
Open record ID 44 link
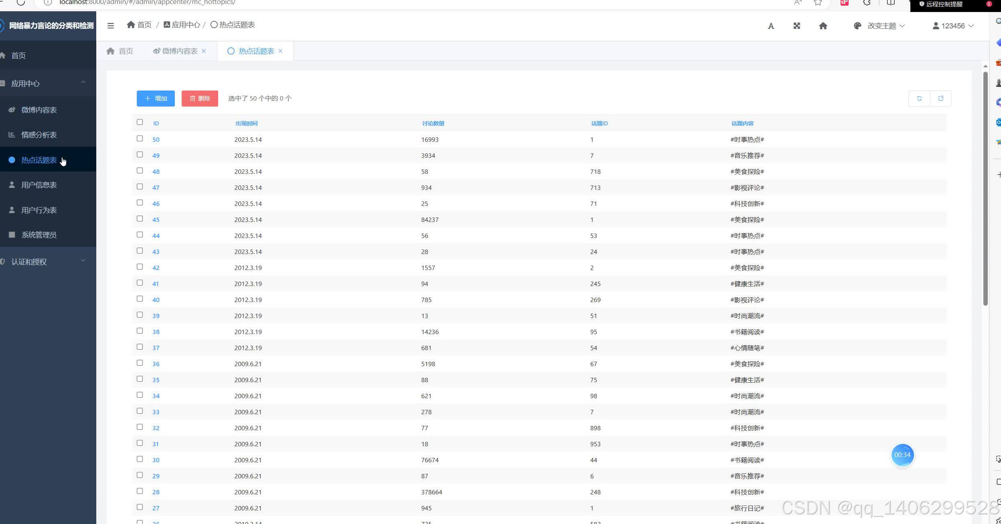[x=156, y=236]
